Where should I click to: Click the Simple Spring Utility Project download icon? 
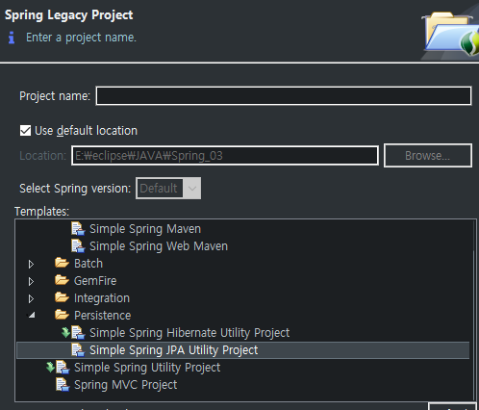click(50, 368)
